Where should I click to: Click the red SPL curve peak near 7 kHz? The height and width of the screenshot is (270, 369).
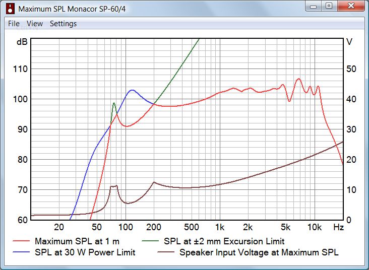point(298,79)
